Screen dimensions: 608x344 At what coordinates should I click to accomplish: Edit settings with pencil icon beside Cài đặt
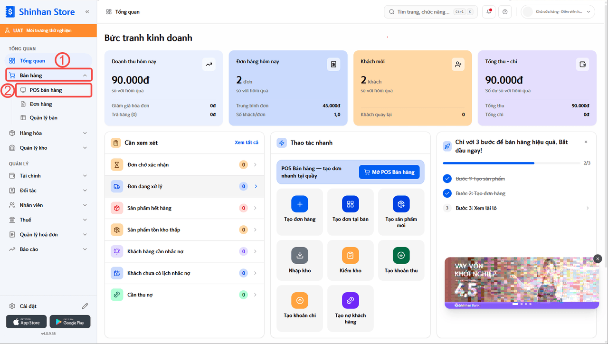[x=85, y=306]
